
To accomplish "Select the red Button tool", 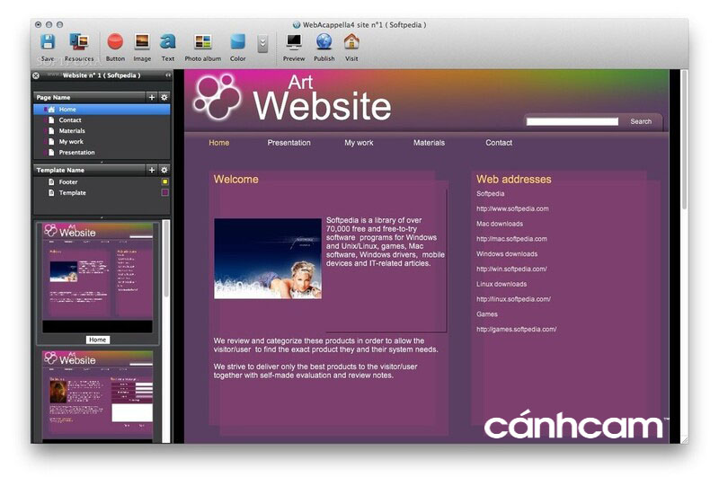I will pyautogui.click(x=115, y=41).
